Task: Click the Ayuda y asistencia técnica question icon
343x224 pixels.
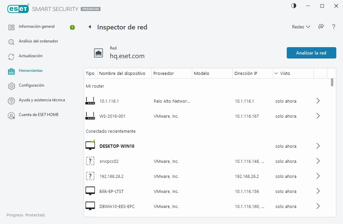Action: tap(11, 101)
